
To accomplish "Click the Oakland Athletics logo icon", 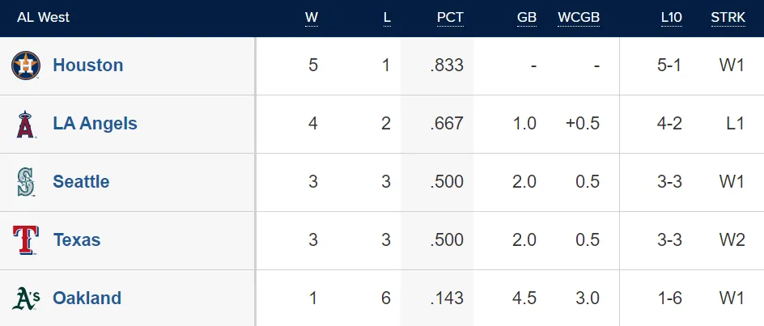I will 25,298.
